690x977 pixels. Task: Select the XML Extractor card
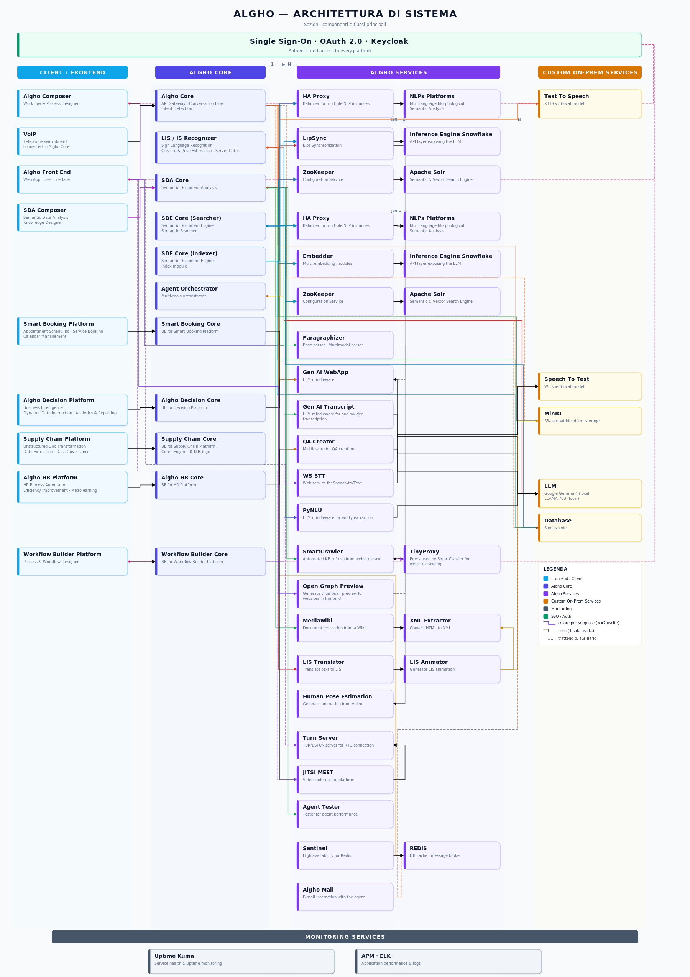[x=452, y=628]
